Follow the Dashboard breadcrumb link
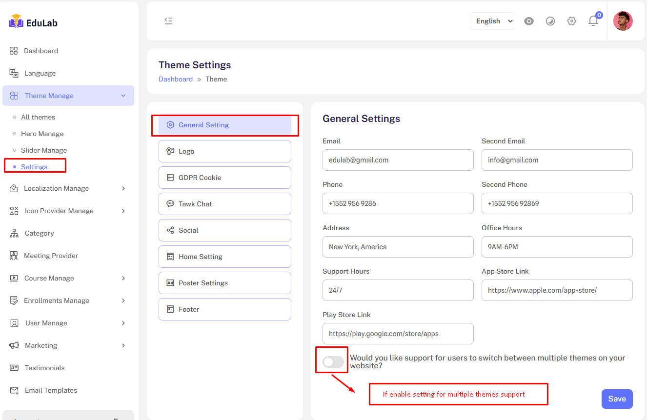 point(176,79)
